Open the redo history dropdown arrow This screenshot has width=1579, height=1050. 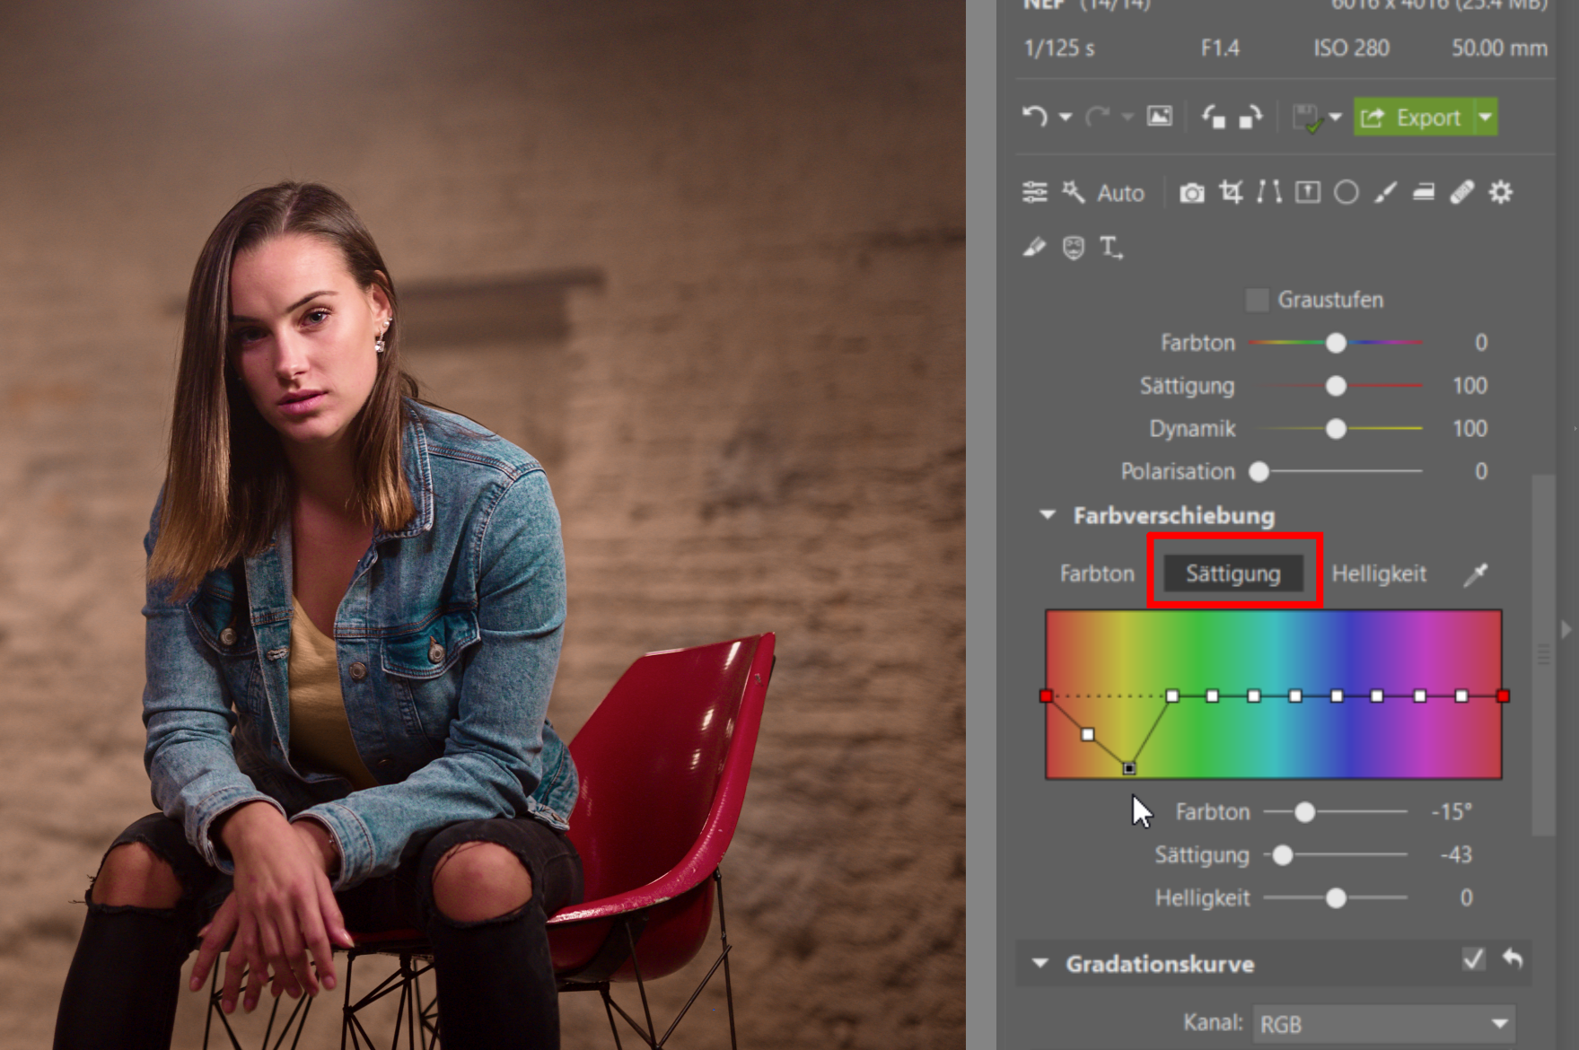click(1127, 117)
